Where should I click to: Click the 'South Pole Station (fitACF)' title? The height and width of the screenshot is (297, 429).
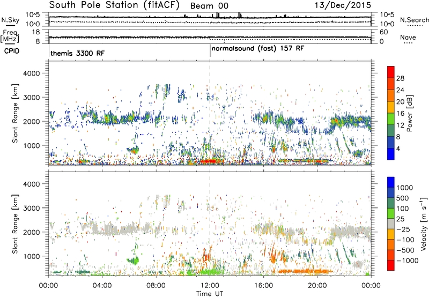(x=114, y=5)
